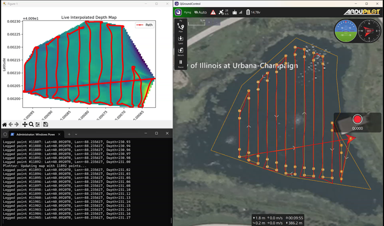Click the Path legend entry in plot
384x226 pixels.
144,25
